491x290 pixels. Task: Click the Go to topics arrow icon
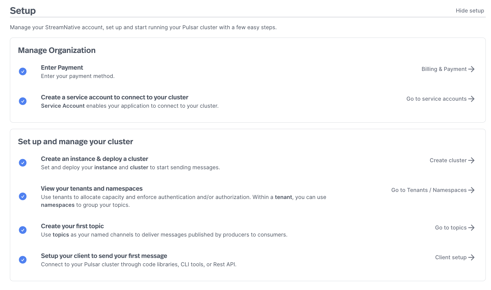tap(472, 227)
